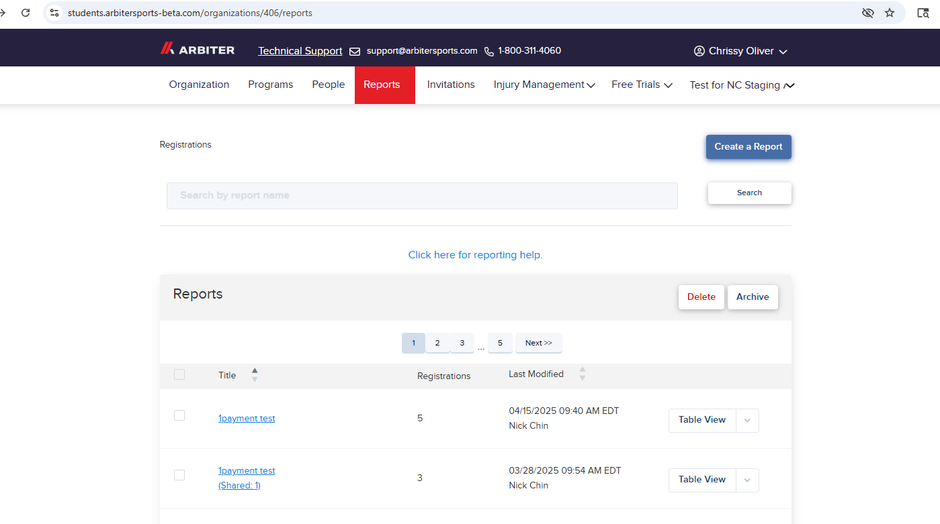Open the People tab
The height and width of the screenshot is (524, 940).
pos(329,85)
